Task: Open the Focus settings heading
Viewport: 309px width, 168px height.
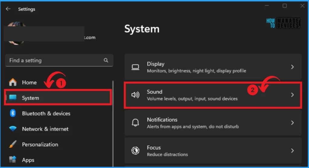Action: (x=154, y=148)
